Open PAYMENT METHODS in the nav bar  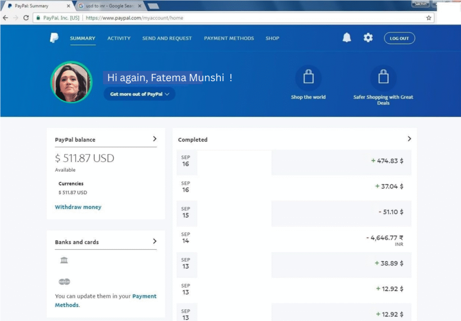[229, 38]
